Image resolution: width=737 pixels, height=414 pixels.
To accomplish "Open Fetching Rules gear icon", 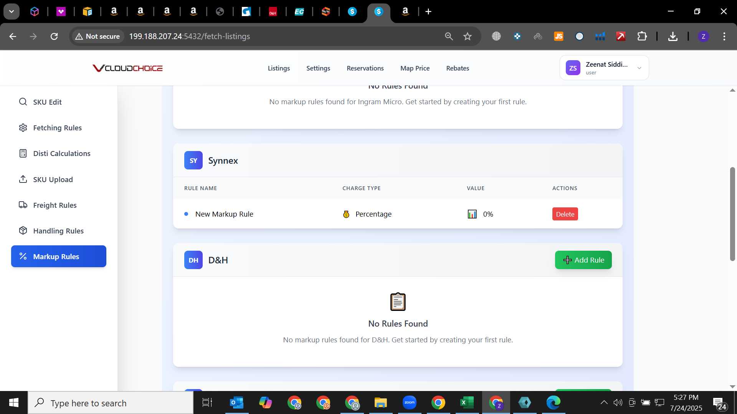I will coord(23,128).
